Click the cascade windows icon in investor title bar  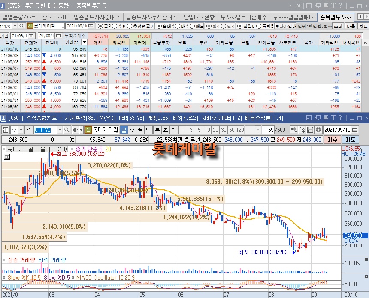click(x=318, y=6)
